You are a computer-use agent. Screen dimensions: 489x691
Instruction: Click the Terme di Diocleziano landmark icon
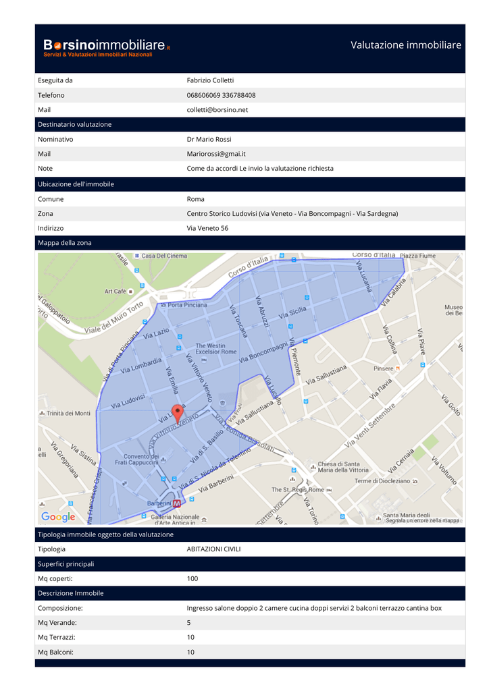pyautogui.click(x=415, y=481)
